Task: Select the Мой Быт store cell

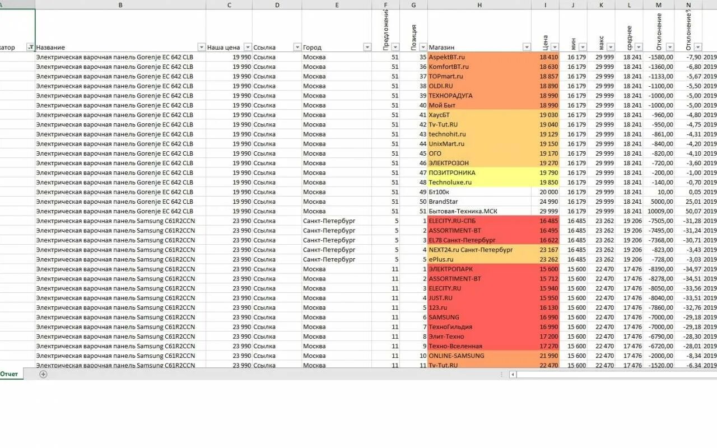Action: point(479,105)
